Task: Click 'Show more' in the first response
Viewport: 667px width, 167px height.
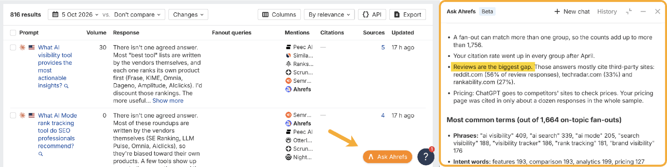Action: 168,101
